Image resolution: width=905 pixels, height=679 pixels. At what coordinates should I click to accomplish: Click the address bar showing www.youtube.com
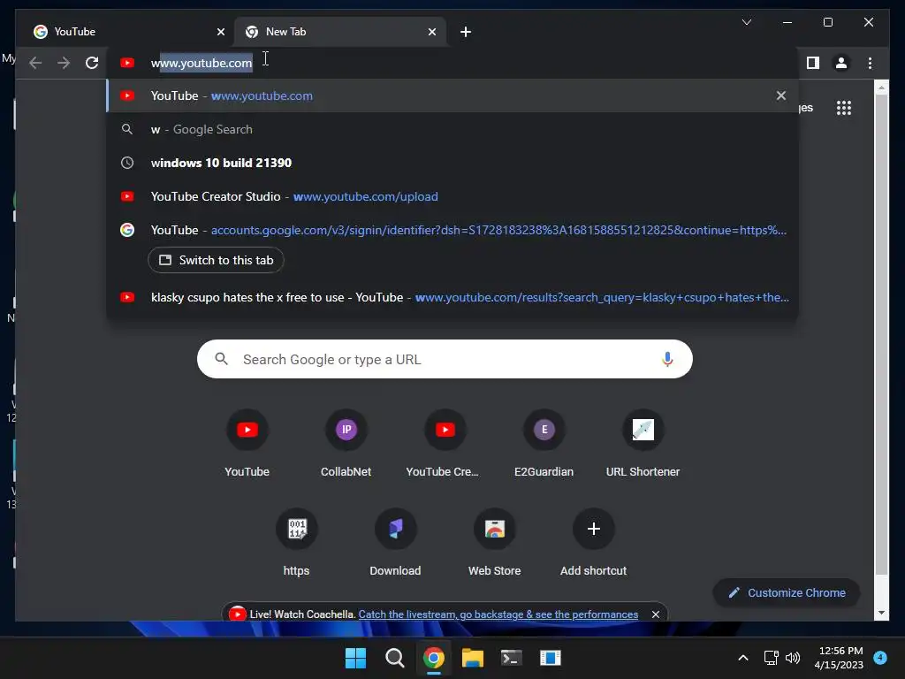[x=452, y=63]
